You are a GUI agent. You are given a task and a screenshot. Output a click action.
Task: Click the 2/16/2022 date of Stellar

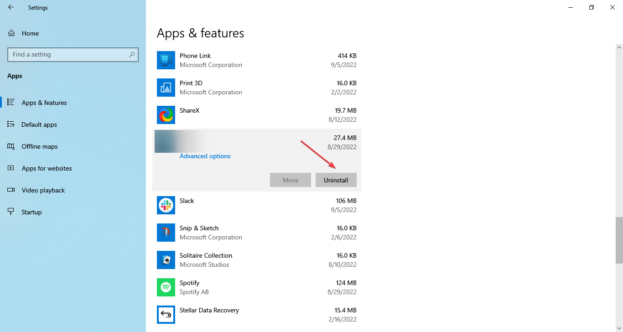click(x=342, y=319)
